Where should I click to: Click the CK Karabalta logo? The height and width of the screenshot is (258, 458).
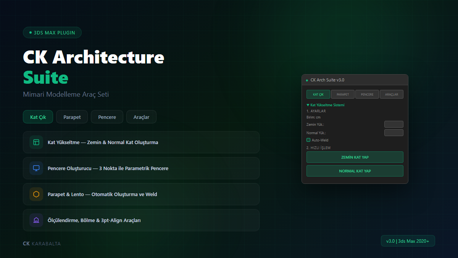tap(42, 243)
